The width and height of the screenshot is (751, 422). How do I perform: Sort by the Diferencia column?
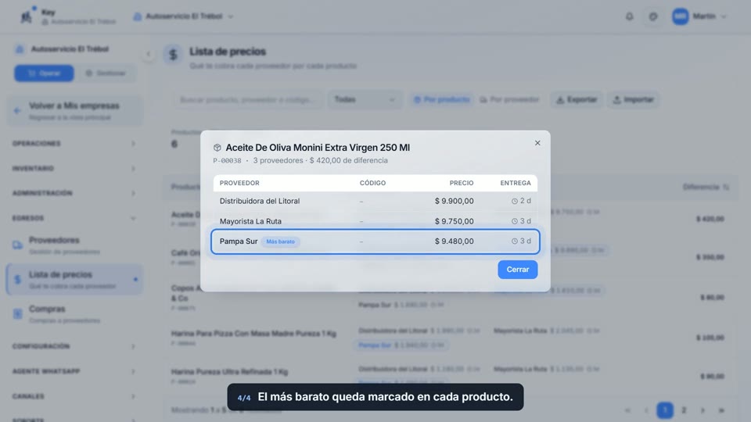(706, 187)
